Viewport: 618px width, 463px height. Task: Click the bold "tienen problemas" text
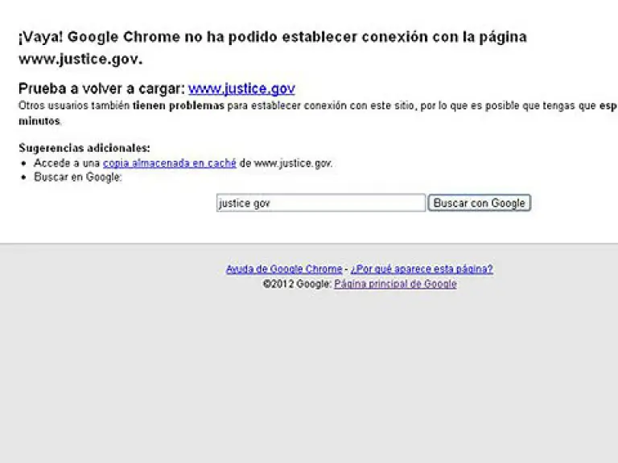[179, 105]
